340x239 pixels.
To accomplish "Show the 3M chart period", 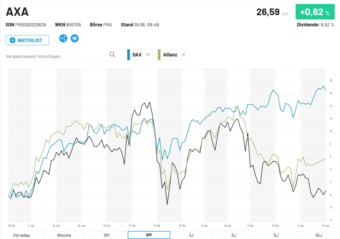I will pyautogui.click(x=106, y=235).
